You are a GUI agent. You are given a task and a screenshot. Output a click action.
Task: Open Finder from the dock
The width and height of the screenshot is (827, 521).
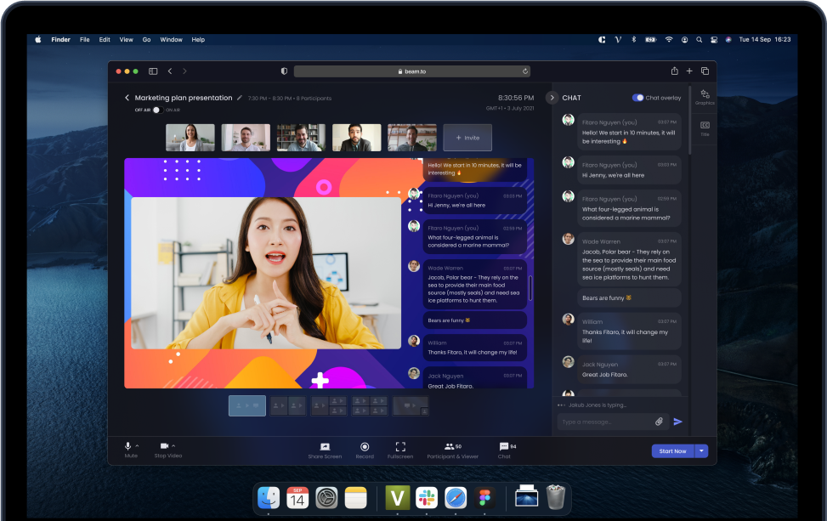pos(269,498)
